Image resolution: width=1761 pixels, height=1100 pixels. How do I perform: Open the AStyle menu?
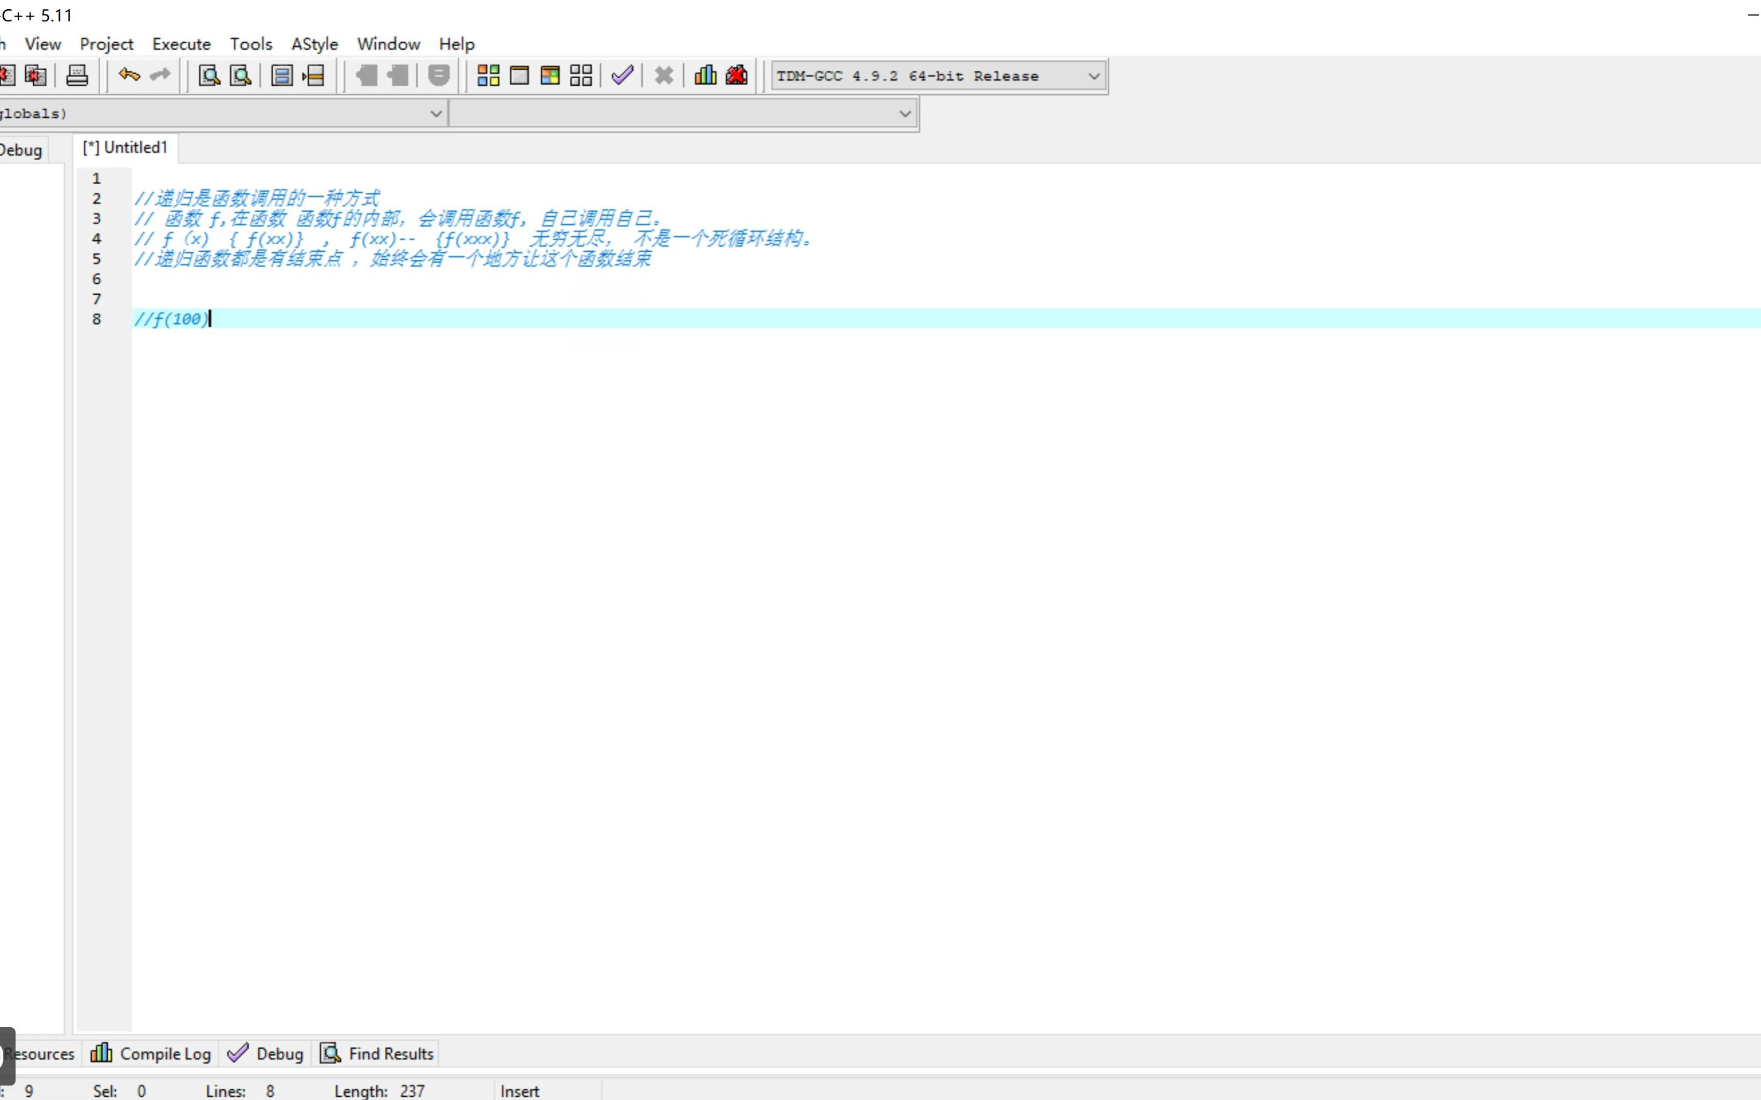(315, 44)
